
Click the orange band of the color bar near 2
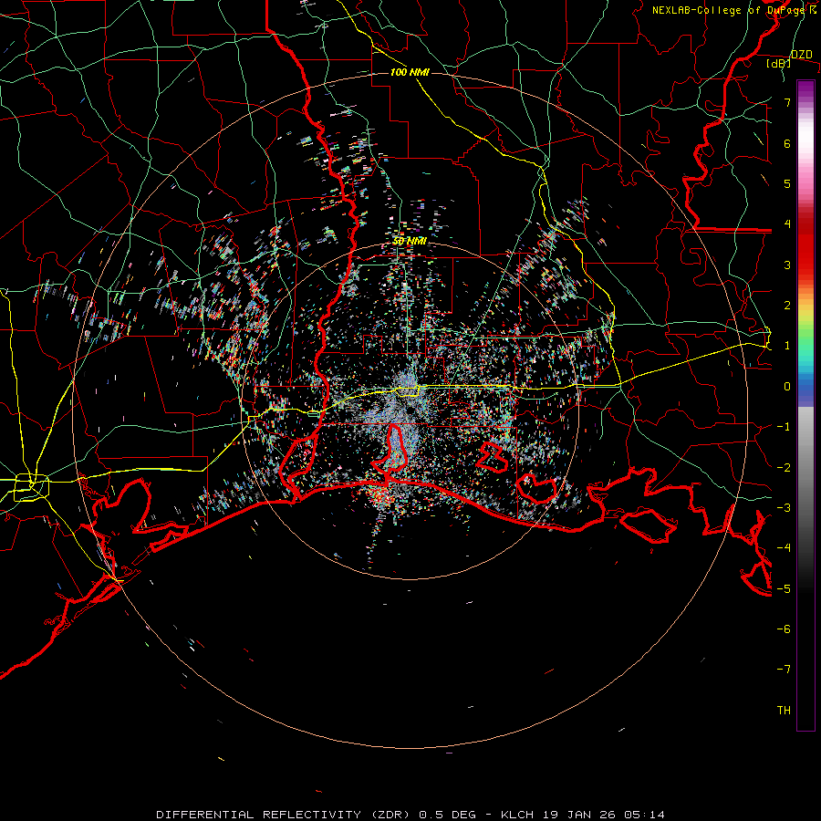pos(805,297)
